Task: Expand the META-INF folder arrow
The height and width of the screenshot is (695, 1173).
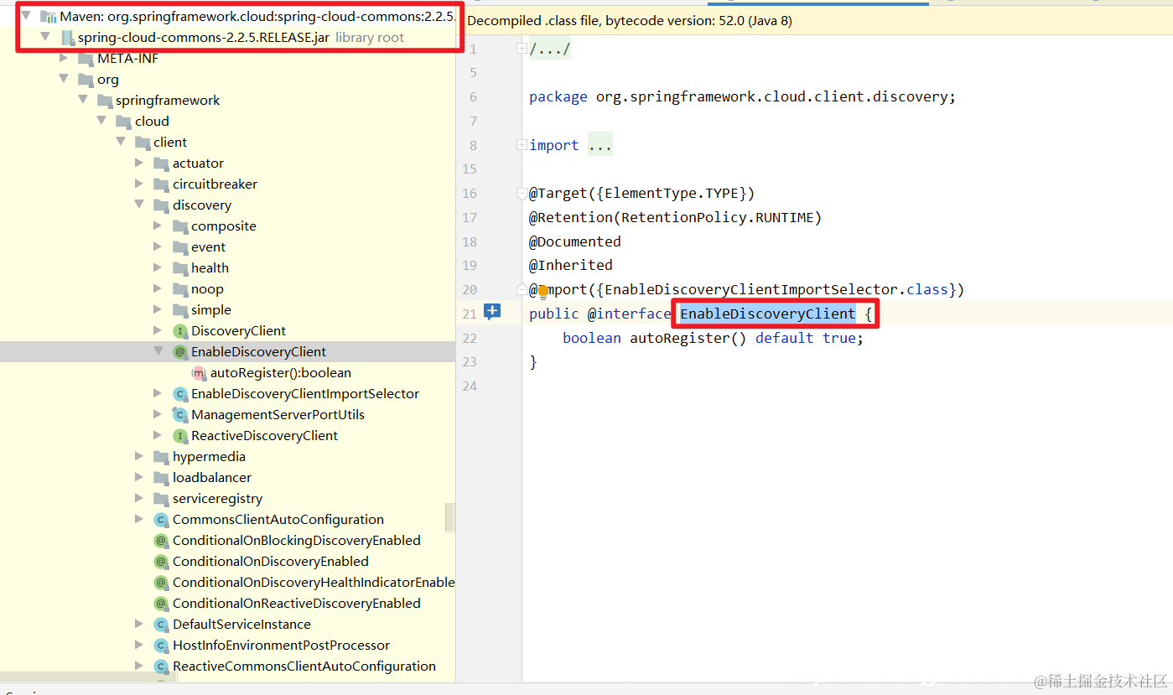Action: pyautogui.click(x=64, y=59)
